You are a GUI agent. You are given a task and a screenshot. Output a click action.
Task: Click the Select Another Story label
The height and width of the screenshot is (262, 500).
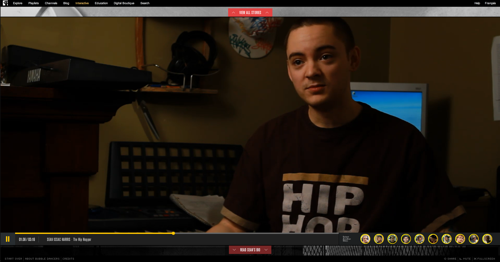coord(347,239)
